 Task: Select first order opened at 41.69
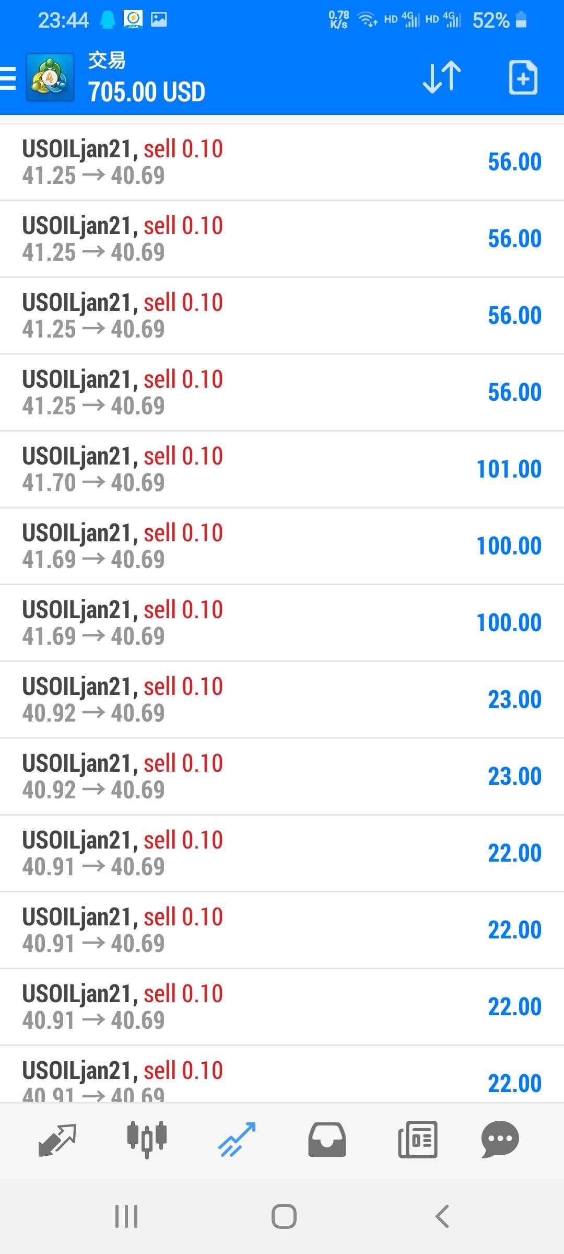pyautogui.click(x=282, y=546)
